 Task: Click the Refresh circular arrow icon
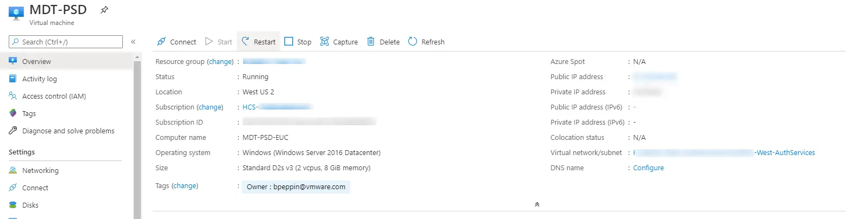(413, 42)
